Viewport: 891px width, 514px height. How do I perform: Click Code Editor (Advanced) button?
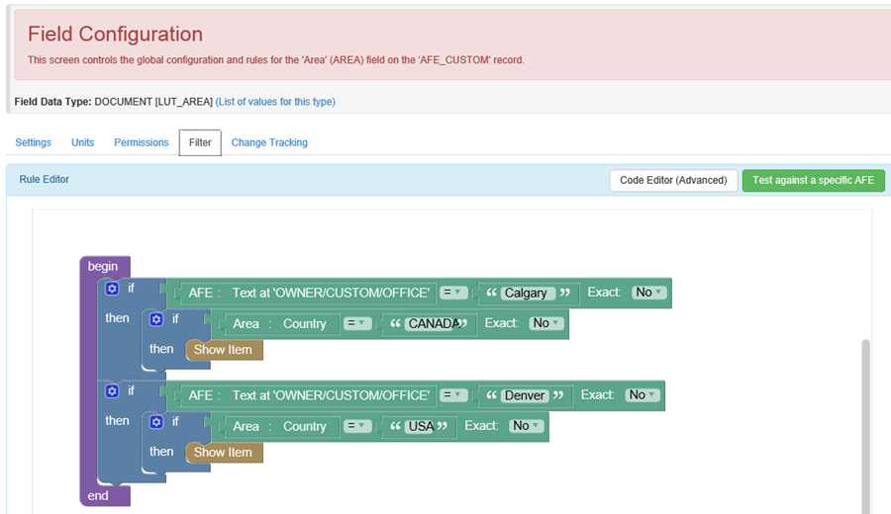click(x=673, y=180)
